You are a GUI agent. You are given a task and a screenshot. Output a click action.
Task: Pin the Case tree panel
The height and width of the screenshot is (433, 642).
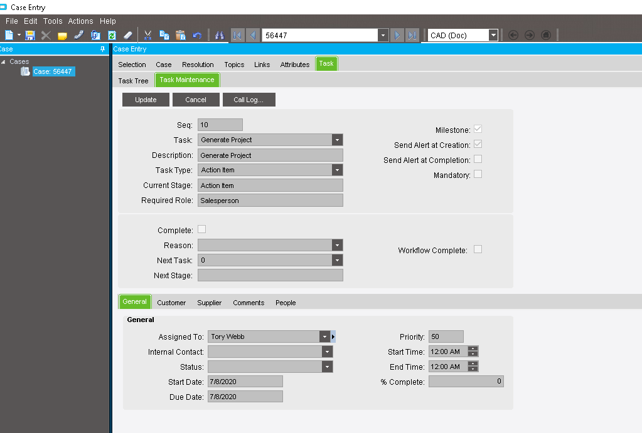click(102, 49)
